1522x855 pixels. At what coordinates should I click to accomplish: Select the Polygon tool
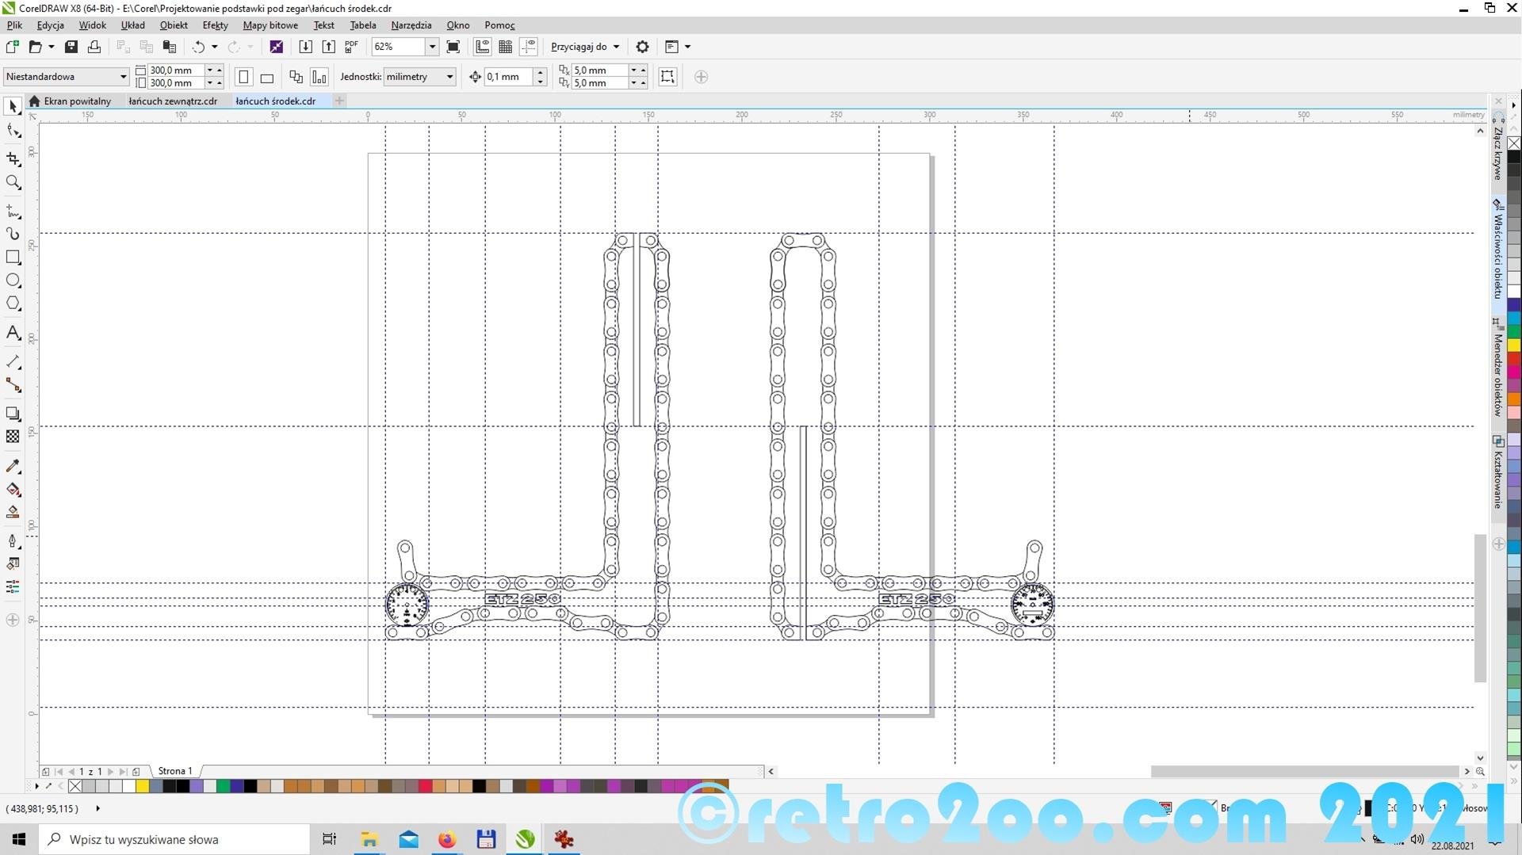point(13,304)
